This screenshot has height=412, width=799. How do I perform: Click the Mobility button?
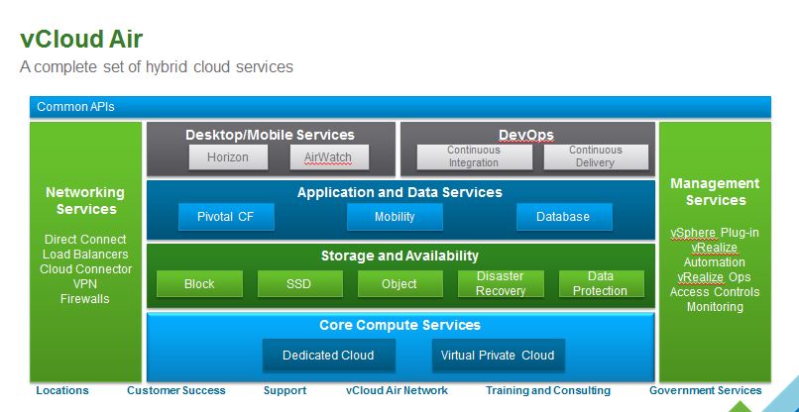395,217
